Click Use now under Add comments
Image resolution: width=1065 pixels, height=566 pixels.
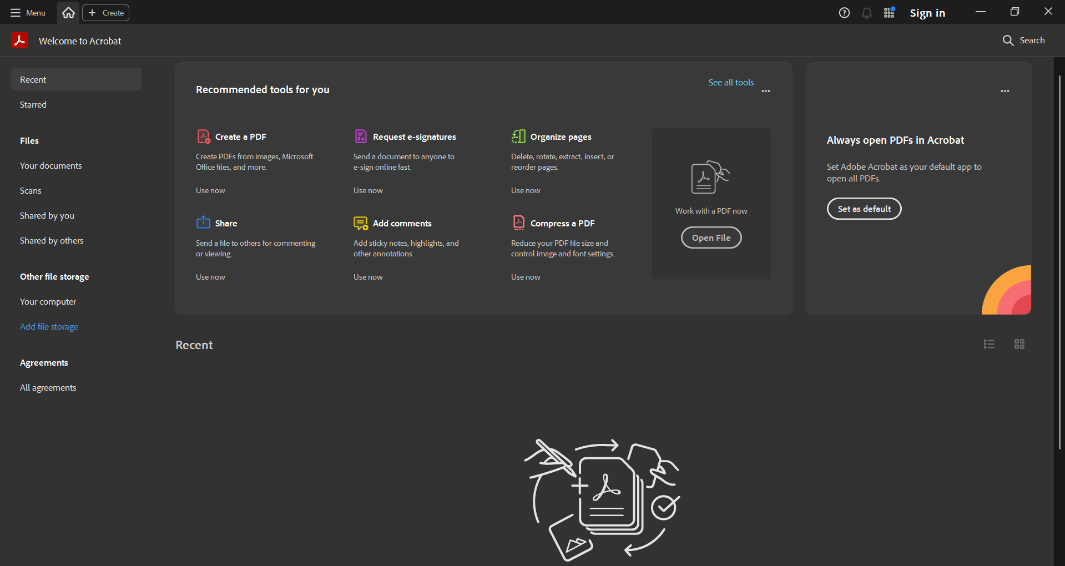tap(368, 277)
